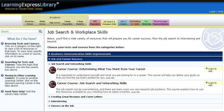The image size is (224, 111).
Task: Expand Creating Great Resumes and Cover Letters
Action: [49, 97]
